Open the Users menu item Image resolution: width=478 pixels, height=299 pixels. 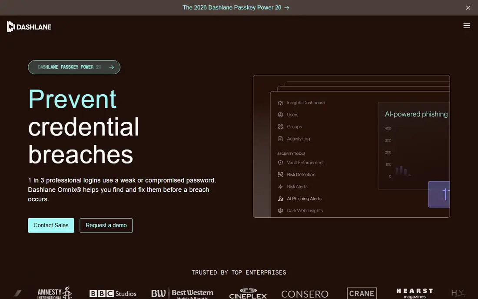[288, 115]
